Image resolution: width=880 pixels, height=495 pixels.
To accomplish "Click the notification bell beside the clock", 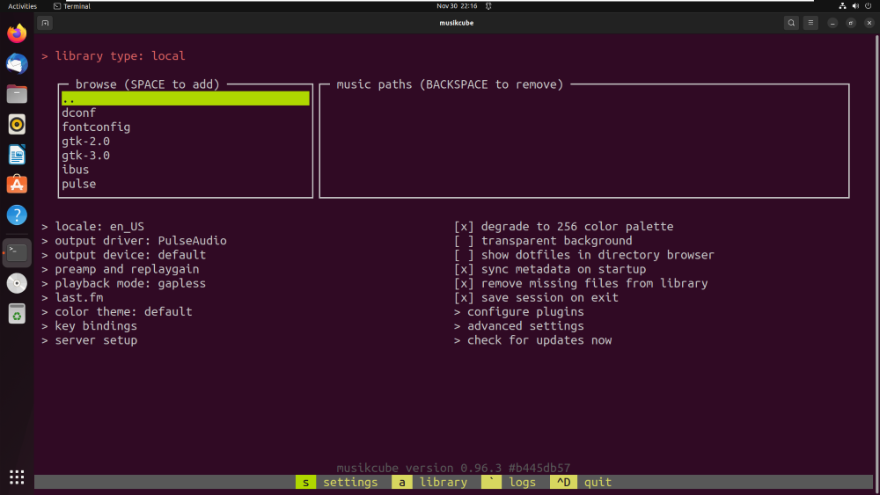I will pyautogui.click(x=488, y=6).
